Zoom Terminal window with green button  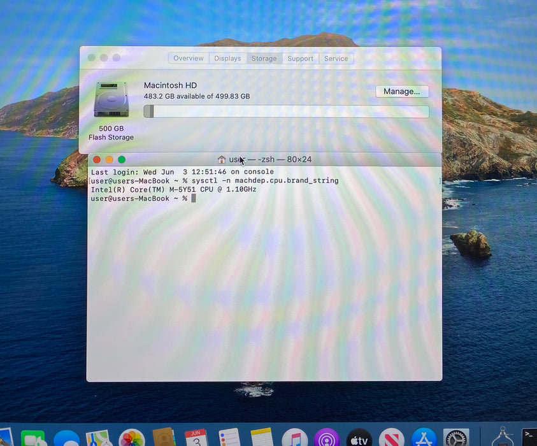pos(122,160)
